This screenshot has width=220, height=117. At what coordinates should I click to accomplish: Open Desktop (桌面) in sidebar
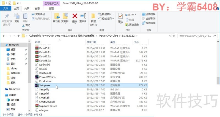[13, 50]
